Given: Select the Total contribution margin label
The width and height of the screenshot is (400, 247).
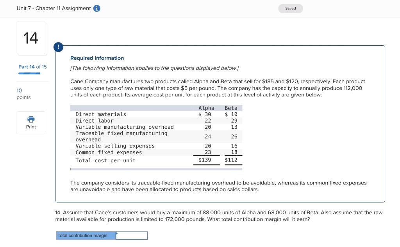Looking at the screenshot, I should 85,235.
